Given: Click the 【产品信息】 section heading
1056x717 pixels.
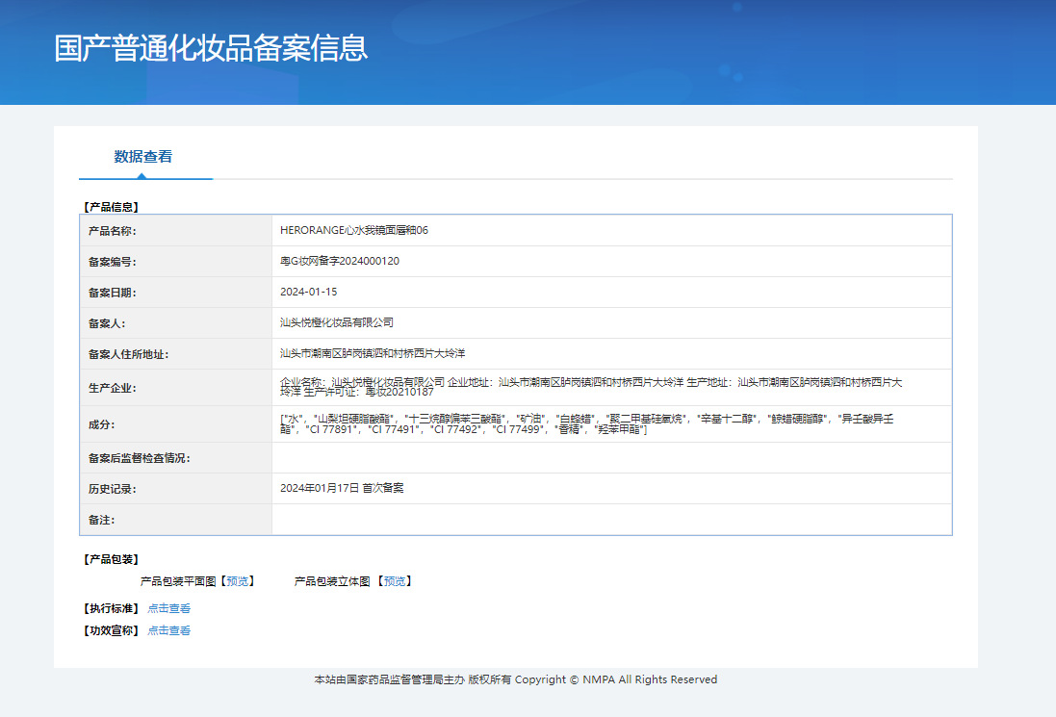Looking at the screenshot, I should [111, 207].
